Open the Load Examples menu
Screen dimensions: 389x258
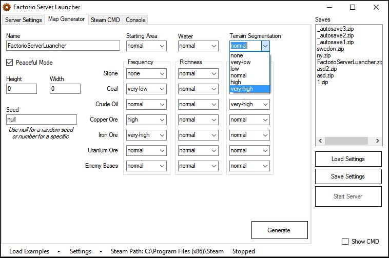click(x=34, y=251)
